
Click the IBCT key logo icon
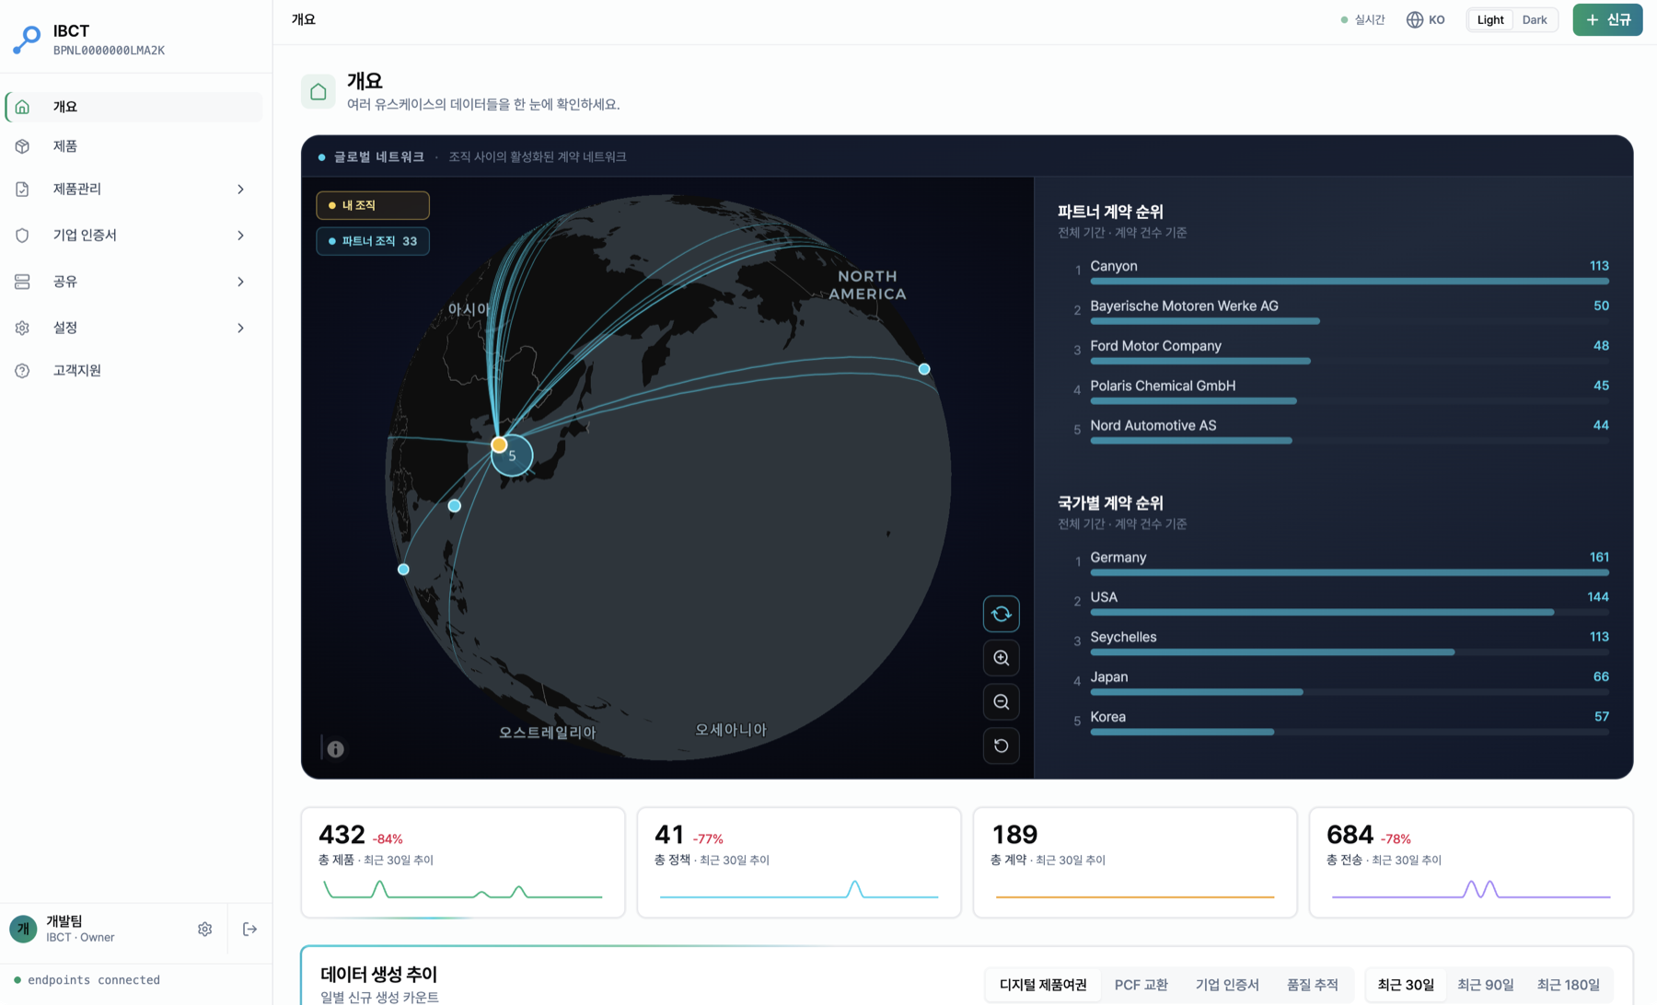tap(28, 40)
